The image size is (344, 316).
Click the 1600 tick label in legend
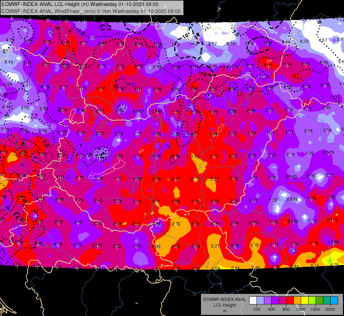(316, 309)
